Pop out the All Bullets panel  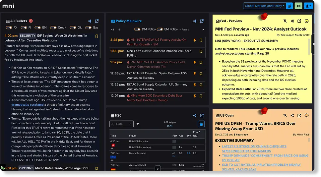point(97,21)
